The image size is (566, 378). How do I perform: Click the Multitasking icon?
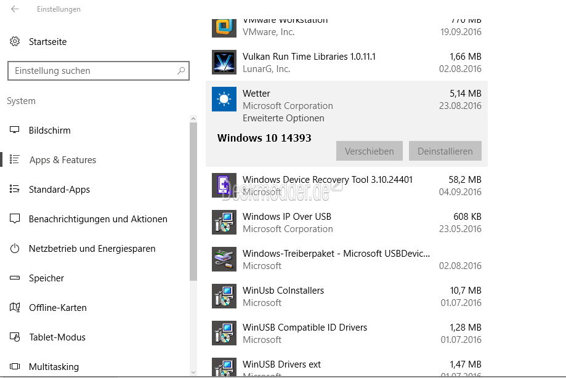pos(15,366)
